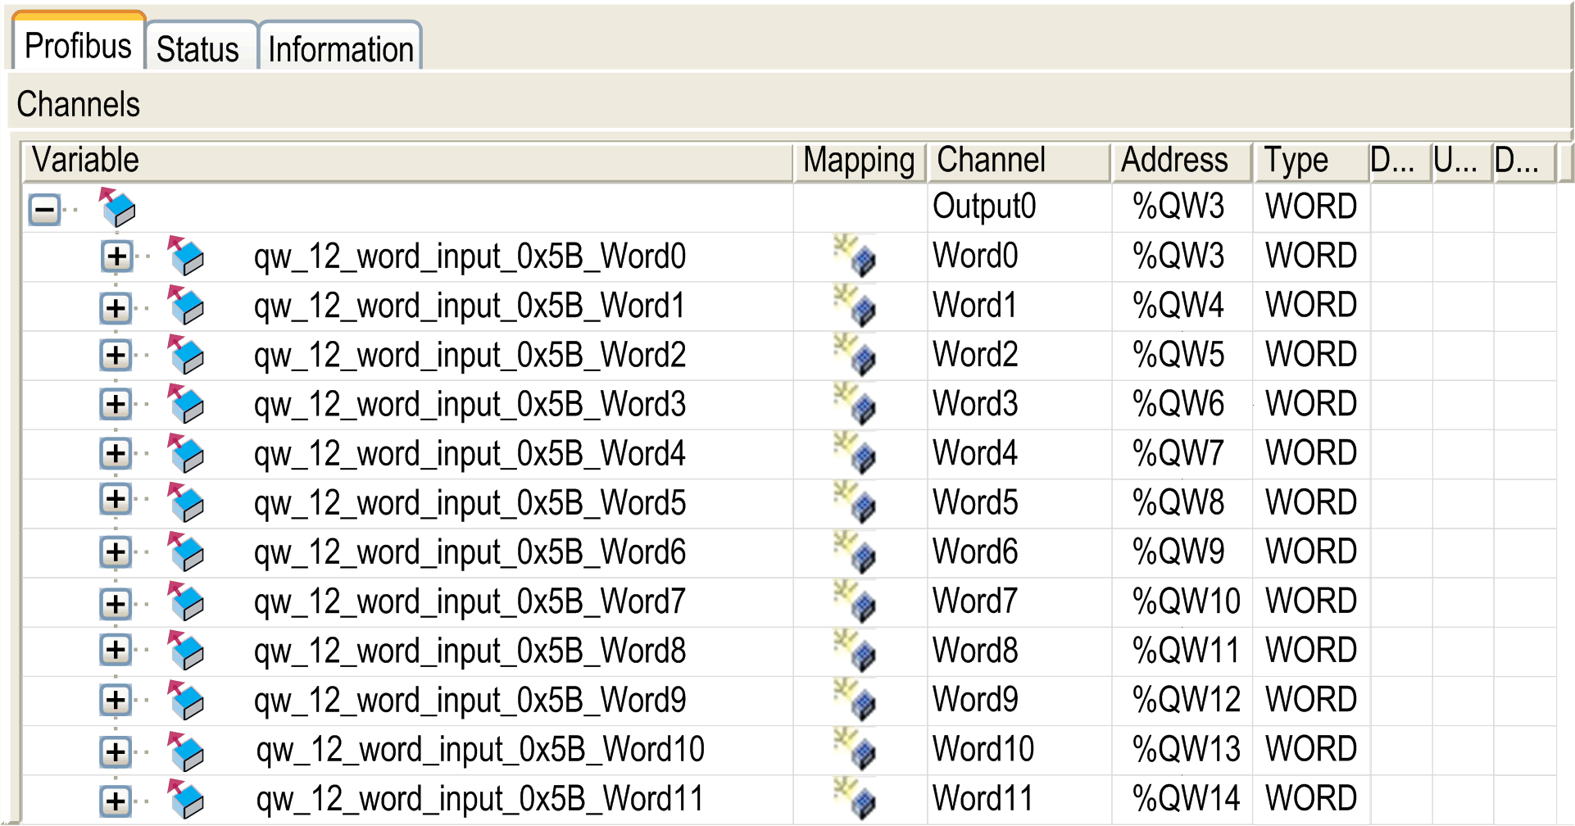1575x826 pixels.
Task: Expand the qw_12_word_input_0x5B_Word4 node
Action: tap(116, 454)
